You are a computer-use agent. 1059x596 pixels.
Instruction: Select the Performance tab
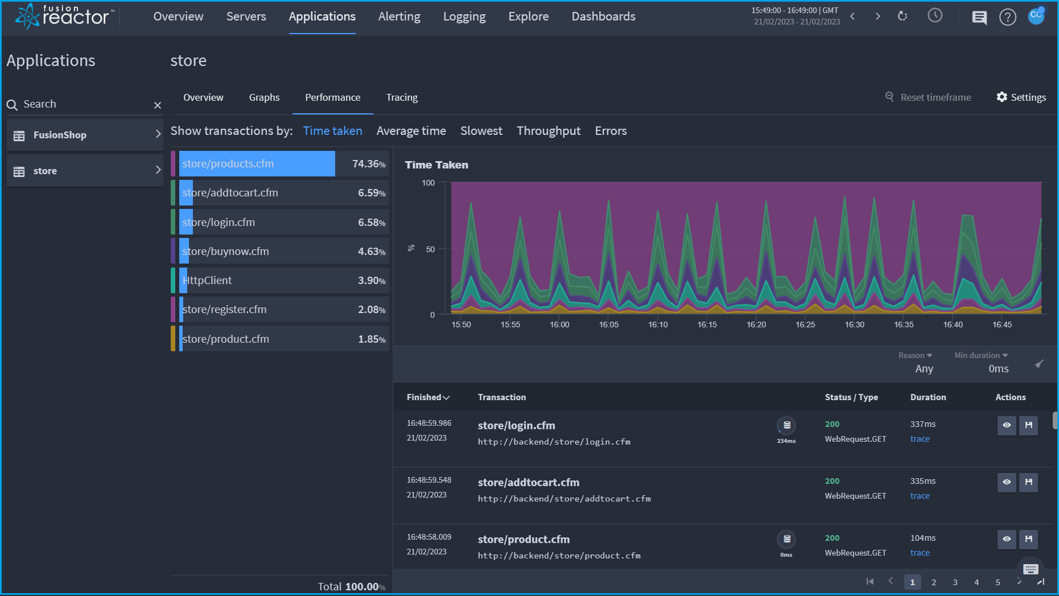click(x=333, y=97)
